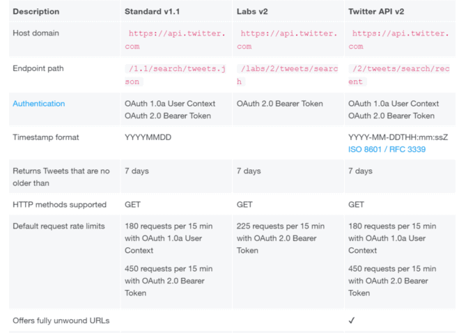Click the YYYY-MM-DDTHH:mm:ssZ timestamp text
The height and width of the screenshot is (333, 459).
[398, 137]
